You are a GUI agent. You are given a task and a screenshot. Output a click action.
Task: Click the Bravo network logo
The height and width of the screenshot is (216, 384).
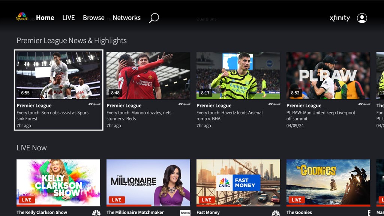coord(185,213)
